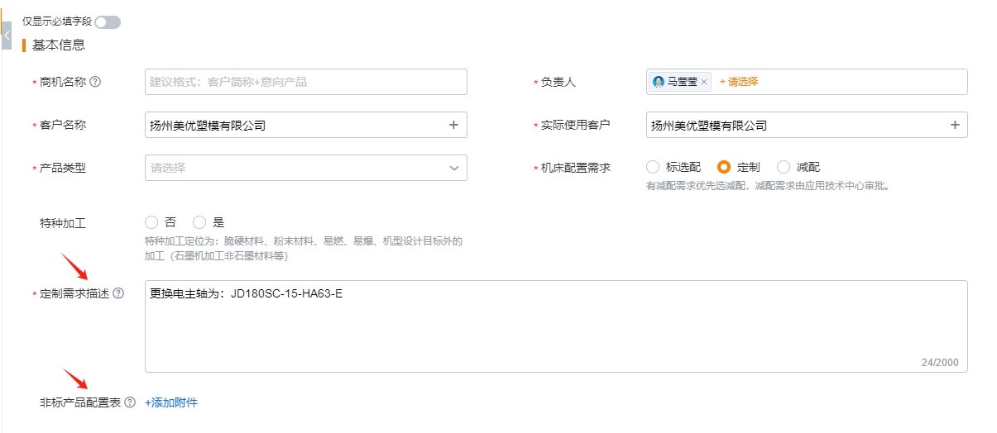Collapse left side panel arrow
Viewport: 997px width, 433px height.
pos(7,35)
